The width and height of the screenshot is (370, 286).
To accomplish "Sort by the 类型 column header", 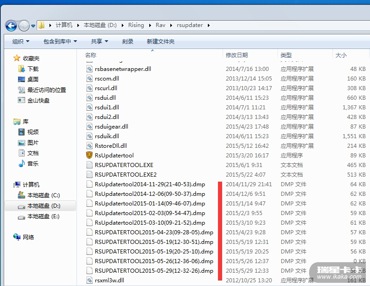I will click(286, 55).
